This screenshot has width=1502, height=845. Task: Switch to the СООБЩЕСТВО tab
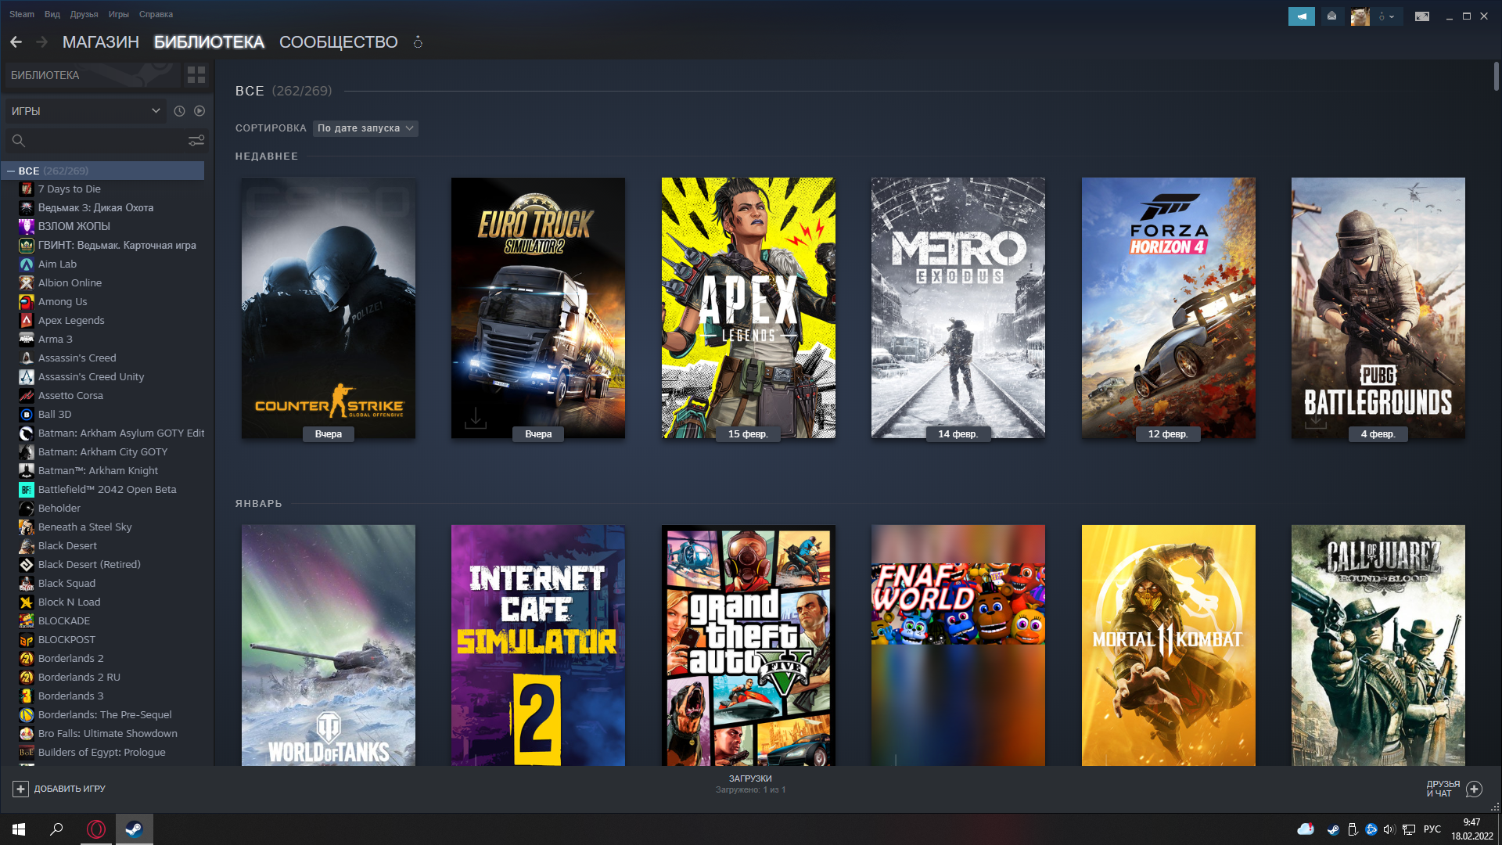[339, 42]
